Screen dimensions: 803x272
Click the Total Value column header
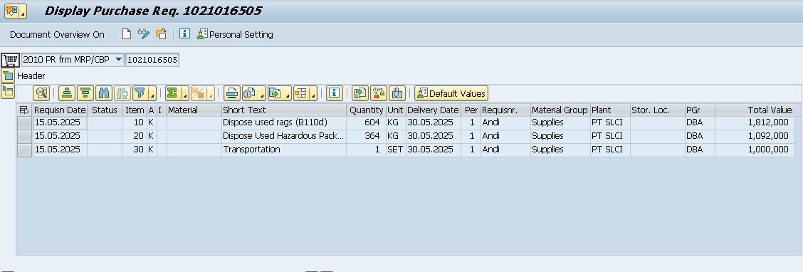755,110
